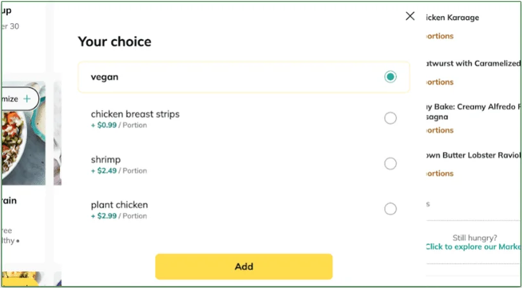Screen dimensions: 522x288
Task: Follow the explore our Market link
Action: pyautogui.click(x=473, y=247)
